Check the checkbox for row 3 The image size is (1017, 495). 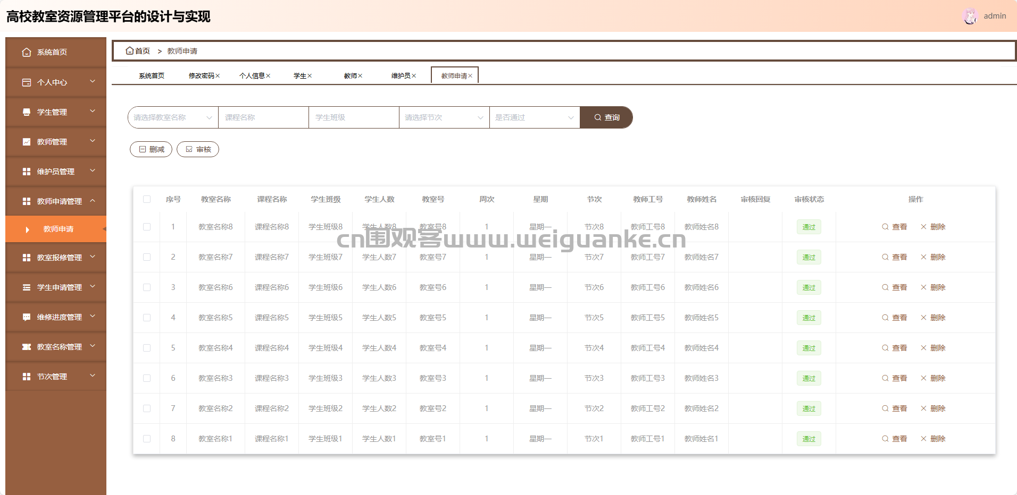click(147, 287)
